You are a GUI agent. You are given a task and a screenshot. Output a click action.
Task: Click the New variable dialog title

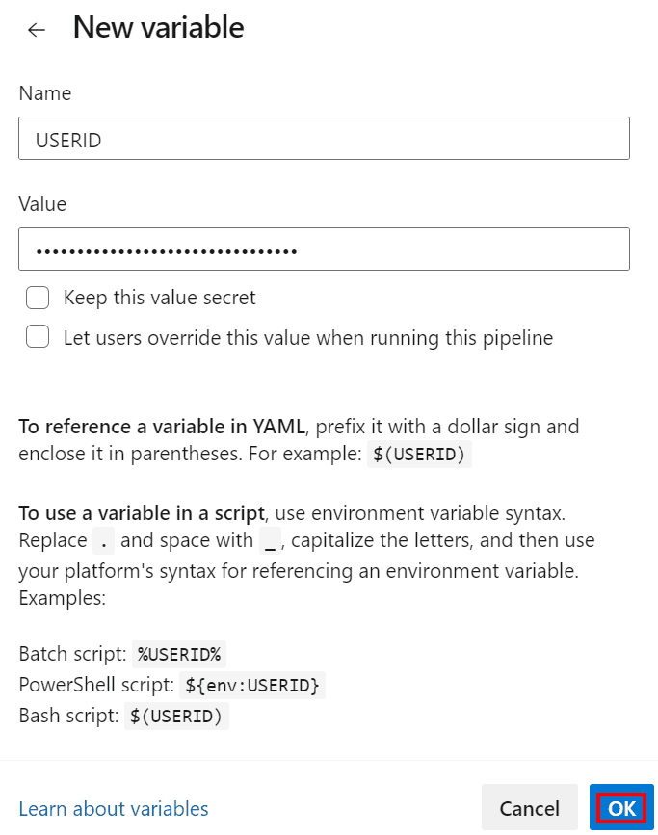[x=157, y=28]
